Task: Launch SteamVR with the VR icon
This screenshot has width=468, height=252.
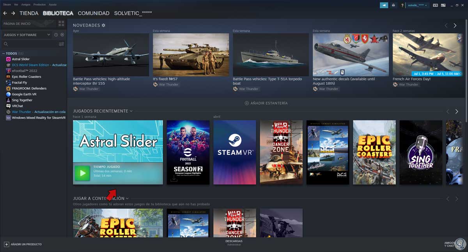Action: click(x=435, y=5)
